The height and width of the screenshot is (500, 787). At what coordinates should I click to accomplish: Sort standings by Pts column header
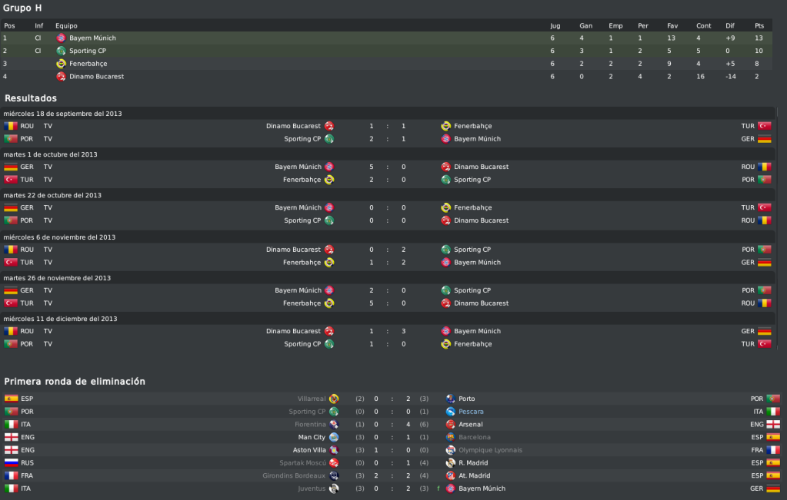tap(759, 25)
